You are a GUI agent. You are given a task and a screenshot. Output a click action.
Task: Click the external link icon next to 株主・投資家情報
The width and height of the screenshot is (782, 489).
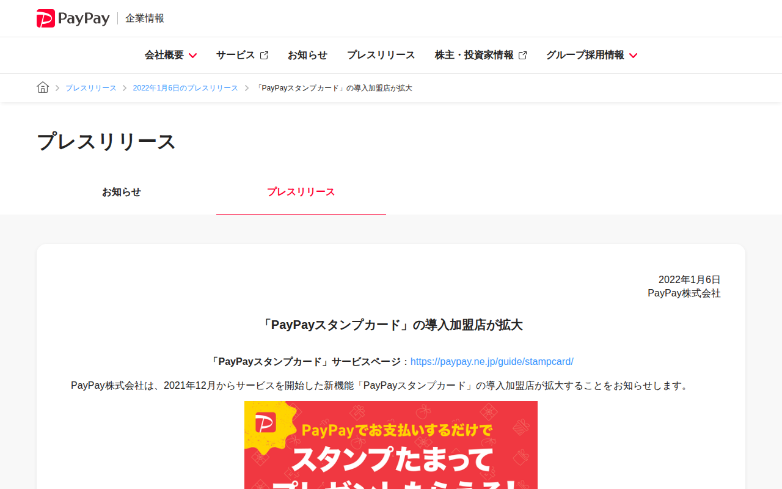522,55
